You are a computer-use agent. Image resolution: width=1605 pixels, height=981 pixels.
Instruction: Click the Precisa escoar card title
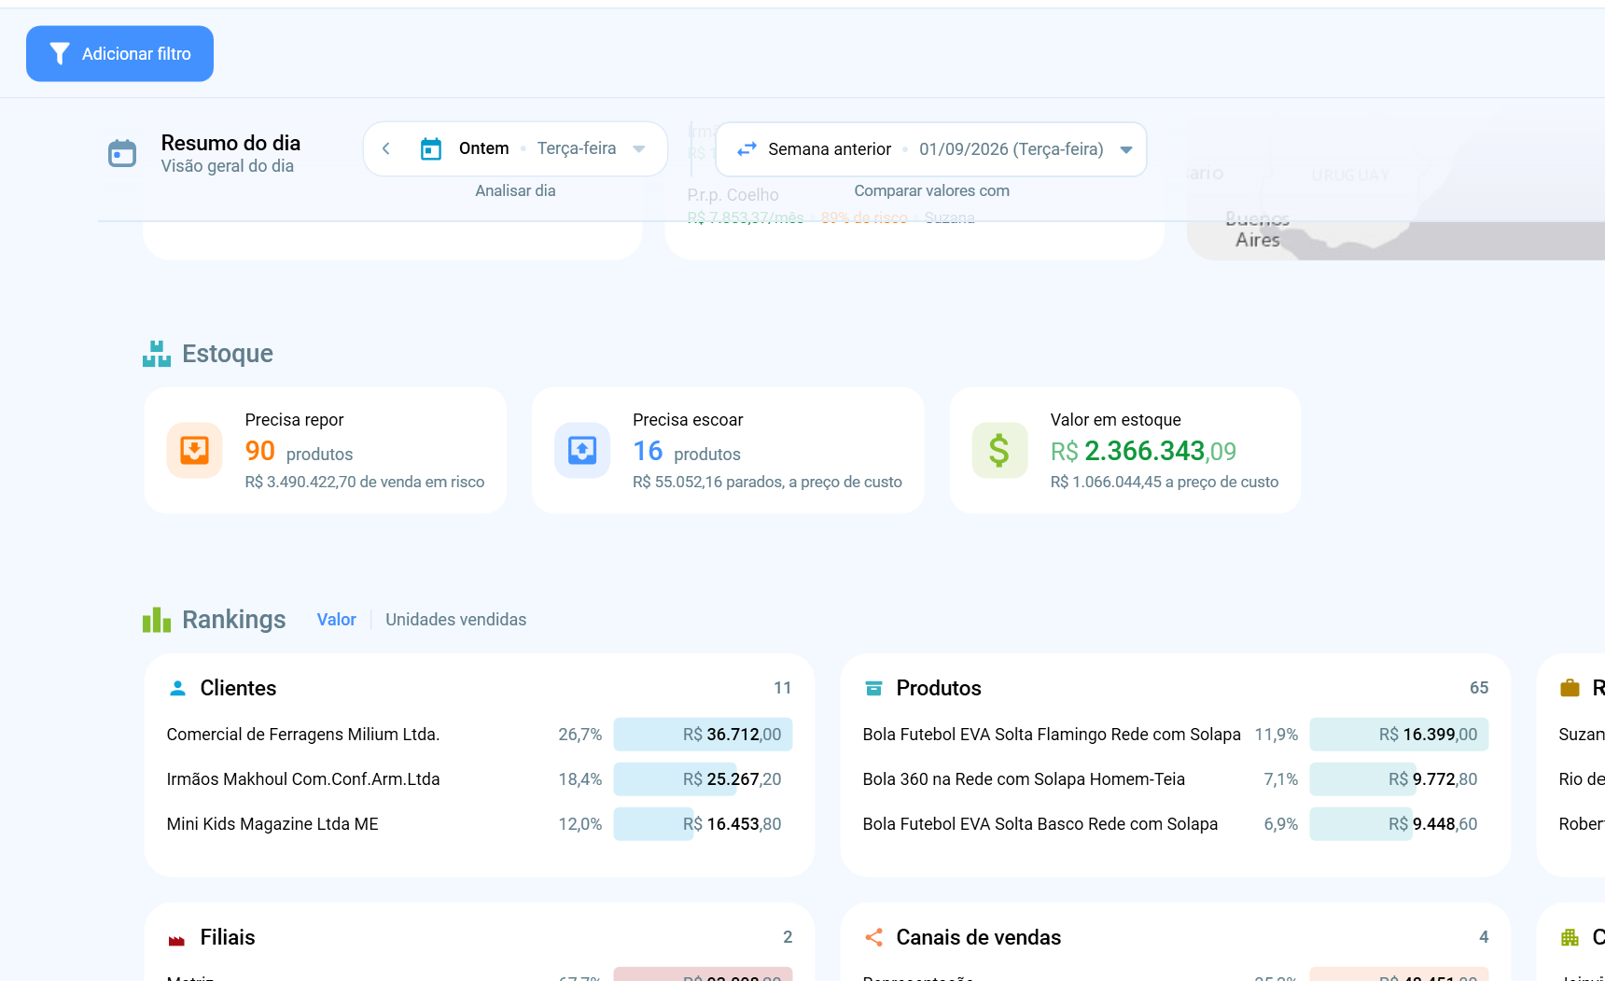[x=688, y=420]
